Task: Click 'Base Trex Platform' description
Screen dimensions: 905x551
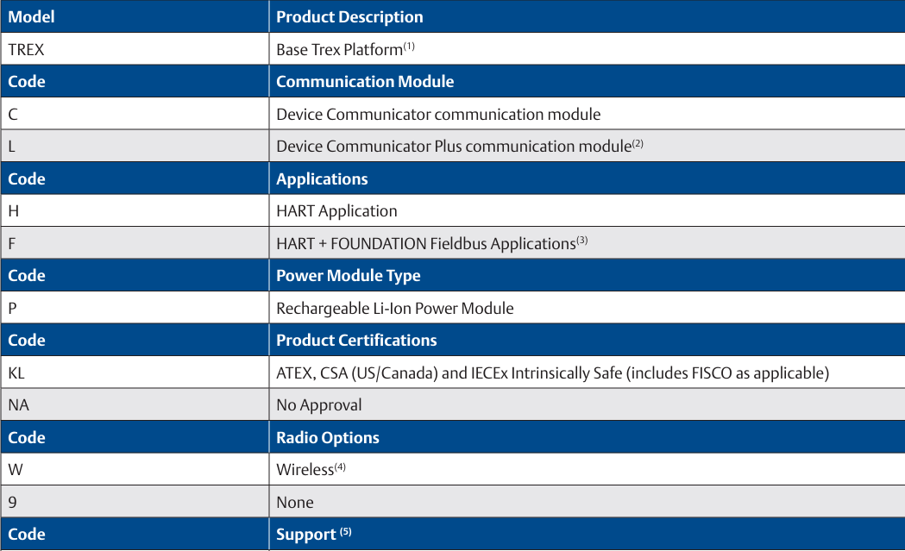Action: [x=339, y=50]
